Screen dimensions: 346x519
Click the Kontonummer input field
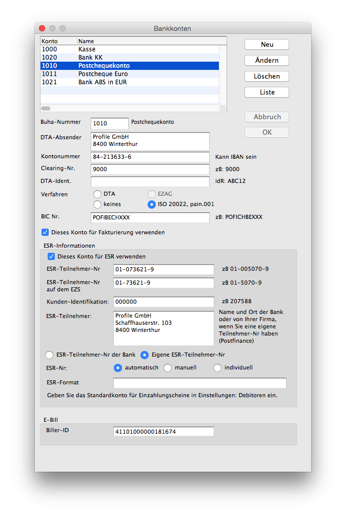(x=150, y=157)
